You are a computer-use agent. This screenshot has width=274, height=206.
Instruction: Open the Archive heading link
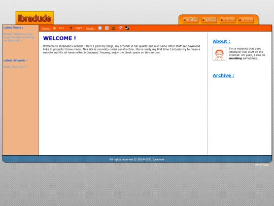[223, 75]
